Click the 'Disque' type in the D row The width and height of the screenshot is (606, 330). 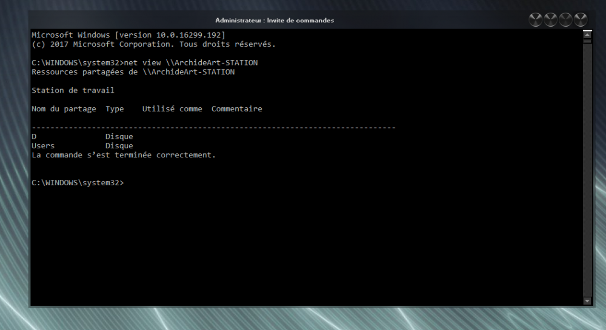[x=119, y=137]
